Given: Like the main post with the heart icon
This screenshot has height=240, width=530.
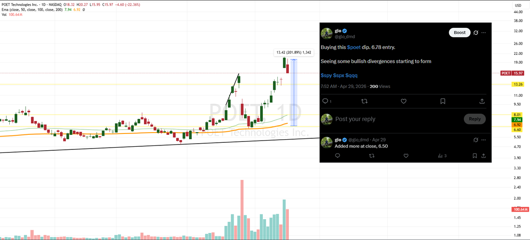Looking at the screenshot, I should pos(403,101).
